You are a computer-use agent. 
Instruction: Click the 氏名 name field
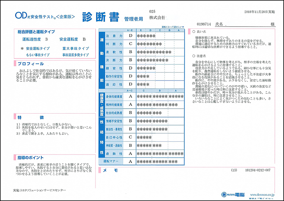[245, 24]
